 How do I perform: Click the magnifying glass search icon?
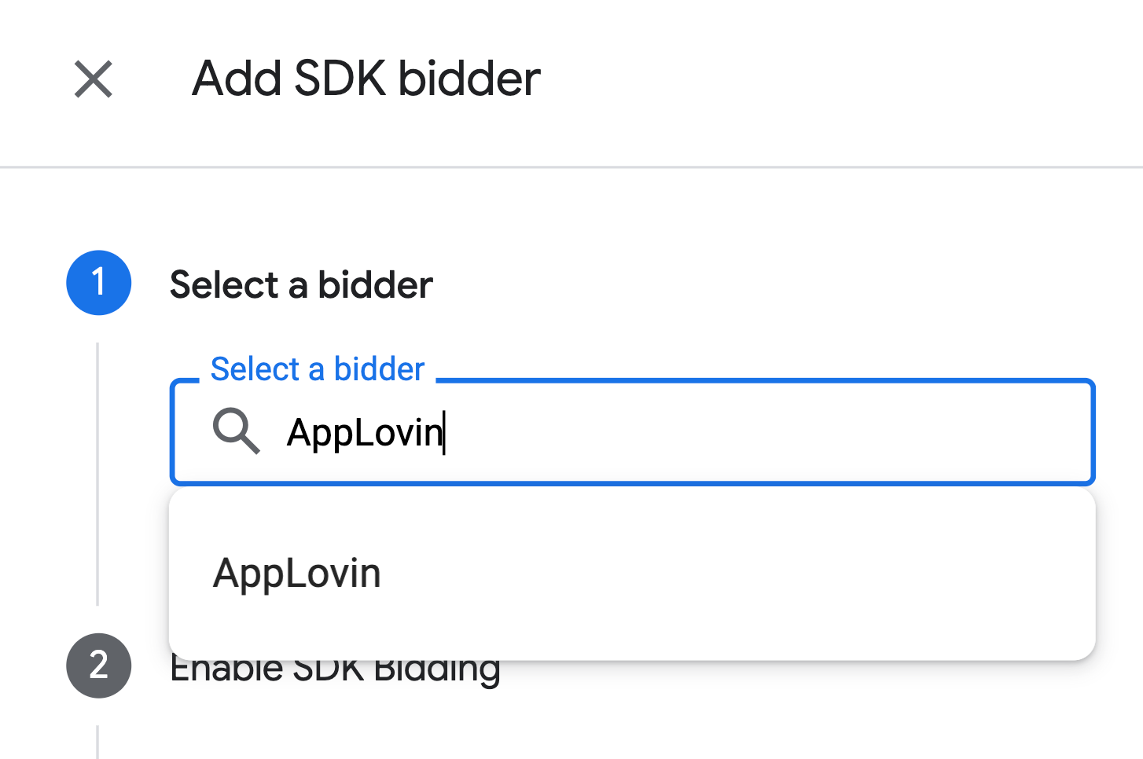(236, 431)
